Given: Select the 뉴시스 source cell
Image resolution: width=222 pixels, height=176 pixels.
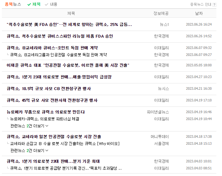Looking at the screenshot, I should pos(163,89).
